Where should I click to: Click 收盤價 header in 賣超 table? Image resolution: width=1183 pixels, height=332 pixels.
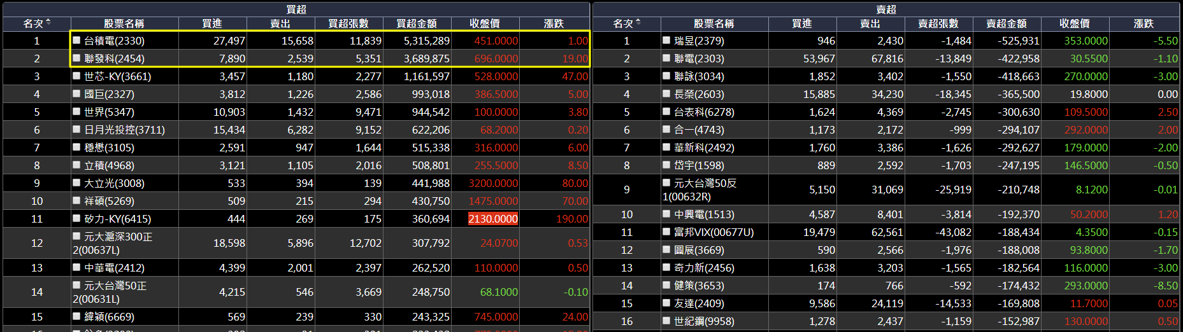pyautogui.click(x=1075, y=24)
